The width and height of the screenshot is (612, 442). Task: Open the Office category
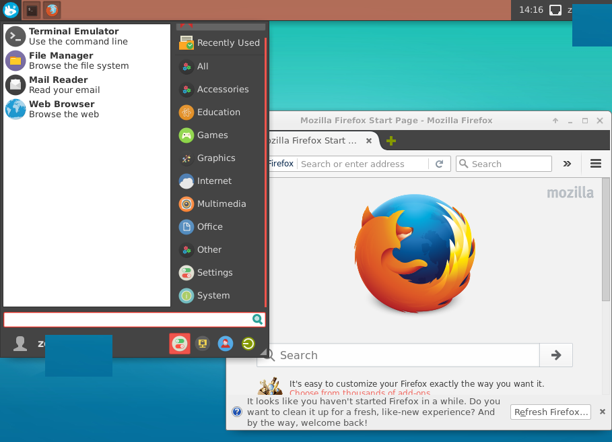click(x=219, y=227)
